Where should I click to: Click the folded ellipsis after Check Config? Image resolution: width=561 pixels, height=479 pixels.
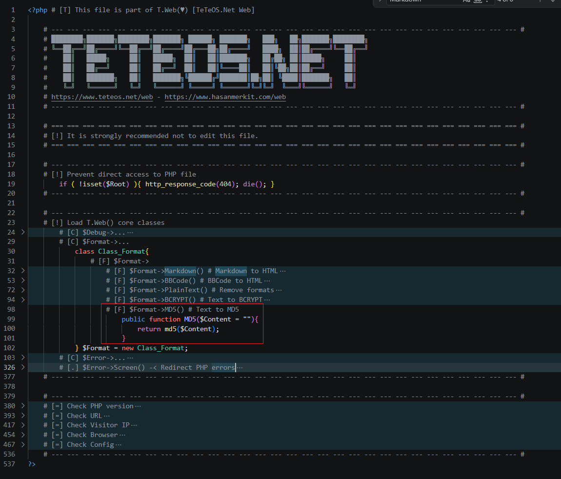coord(119,445)
